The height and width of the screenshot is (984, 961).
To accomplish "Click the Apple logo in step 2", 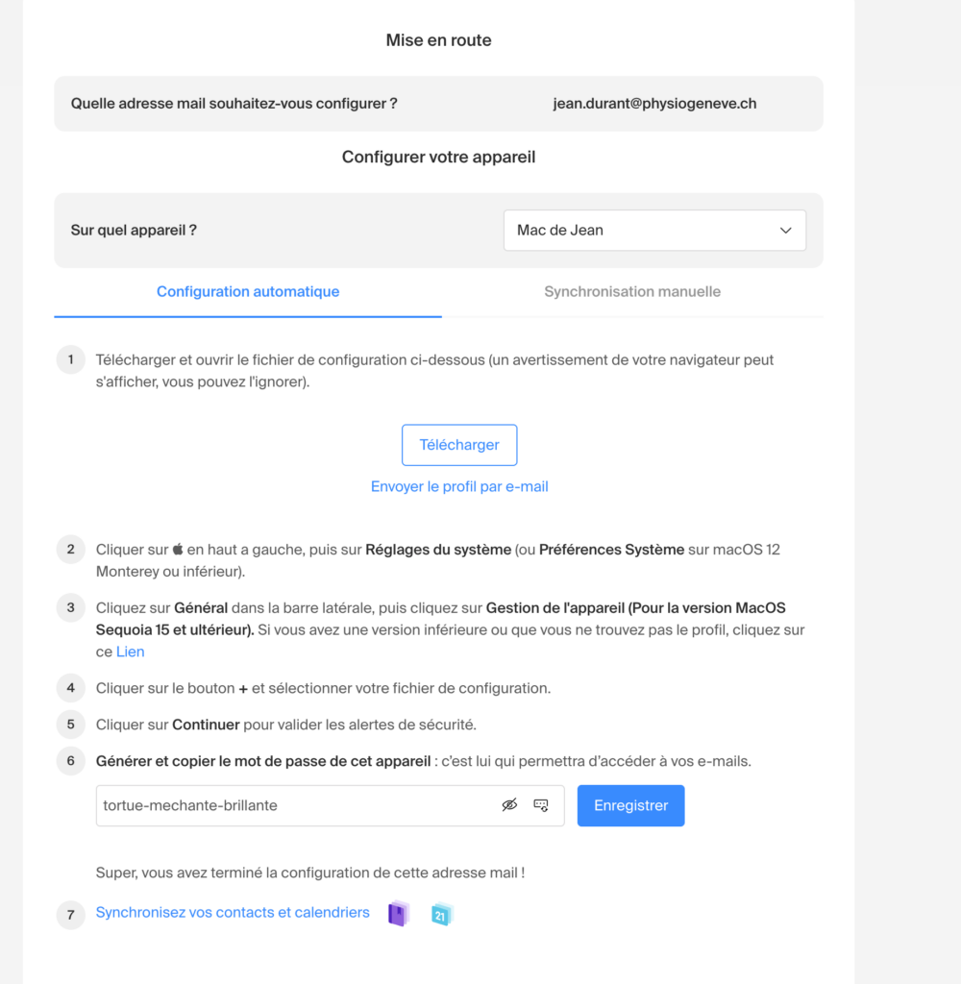I will pos(178,550).
